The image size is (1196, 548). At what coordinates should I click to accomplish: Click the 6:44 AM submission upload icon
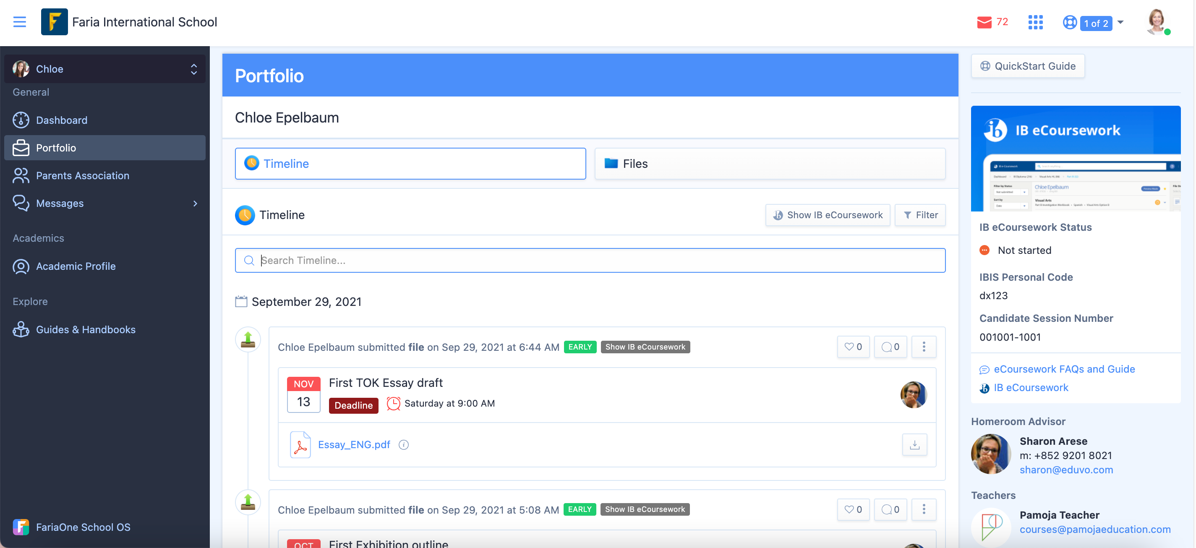pos(248,339)
